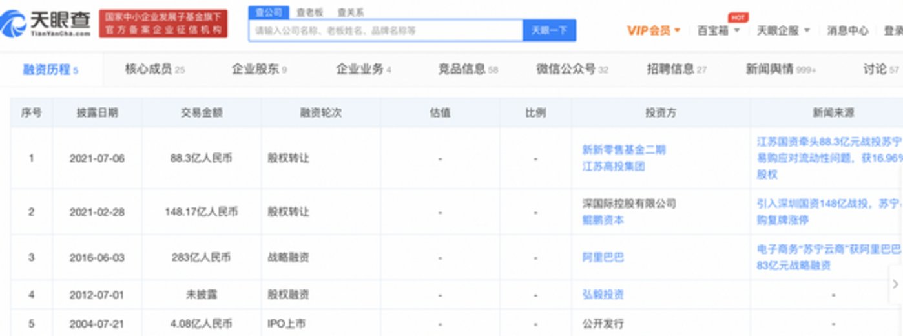Select the 查关系 search tab
Image resolution: width=903 pixels, height=336 pixels.
point(351,12)
